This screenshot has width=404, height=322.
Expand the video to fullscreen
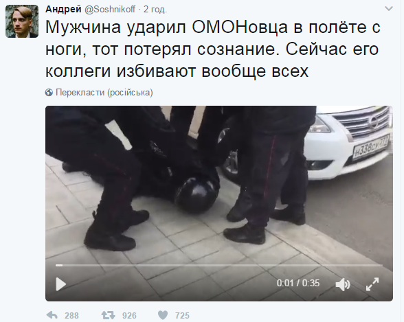click(x=372, y=284)
